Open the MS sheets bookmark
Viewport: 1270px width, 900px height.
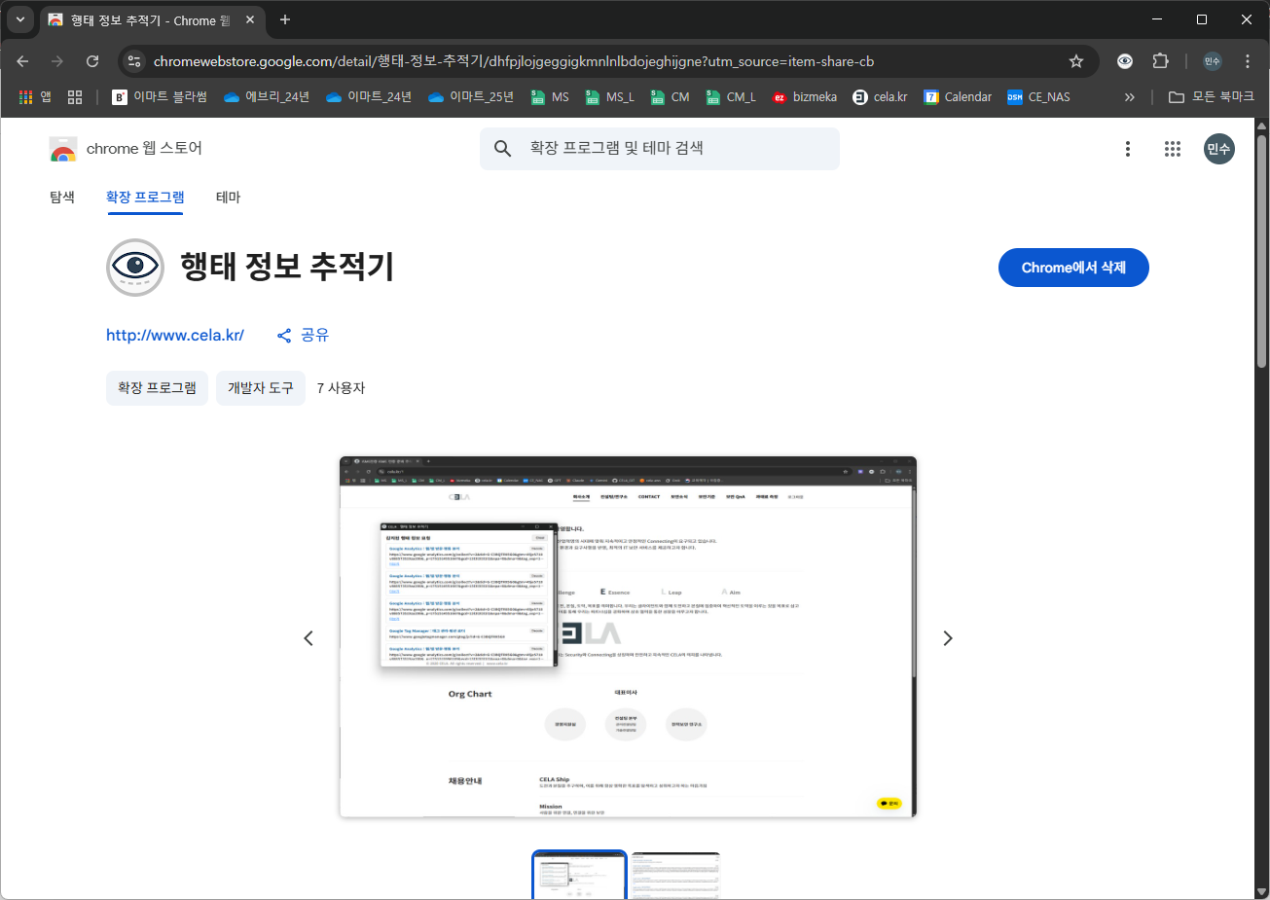[x=550, y=96]
